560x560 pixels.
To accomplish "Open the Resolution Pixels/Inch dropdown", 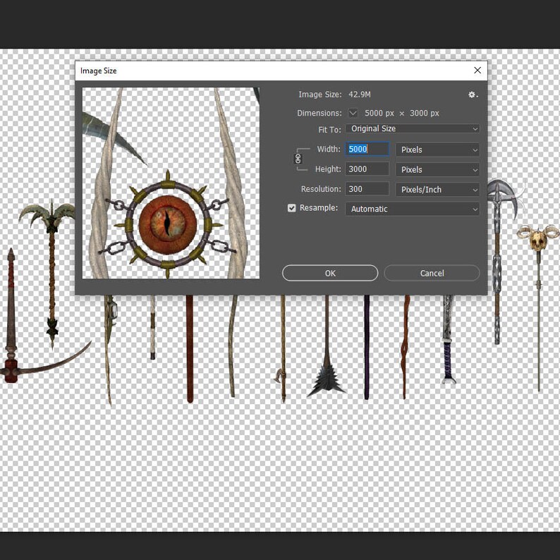I will (x=437, y=190).
